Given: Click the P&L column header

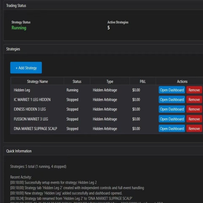Looking at the screenshot, I should (x=142, y=81).
